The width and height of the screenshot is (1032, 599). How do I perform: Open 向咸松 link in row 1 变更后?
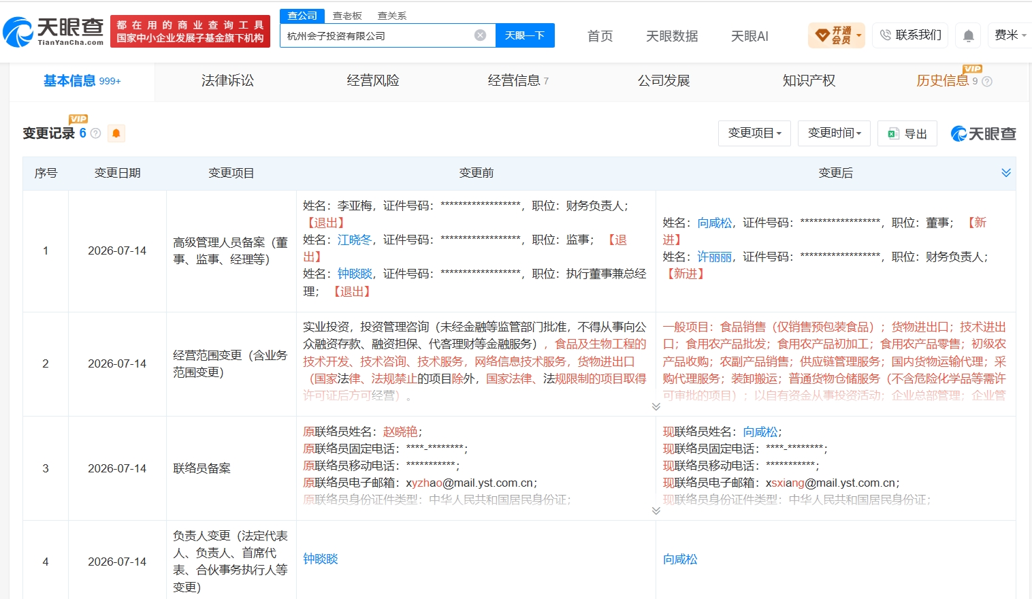[x=715, y=223]
